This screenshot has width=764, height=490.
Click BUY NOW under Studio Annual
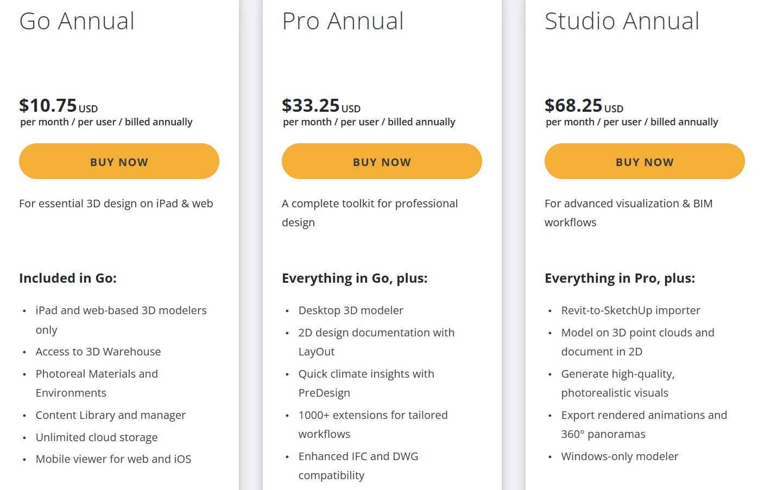click(x=645, y=161)
